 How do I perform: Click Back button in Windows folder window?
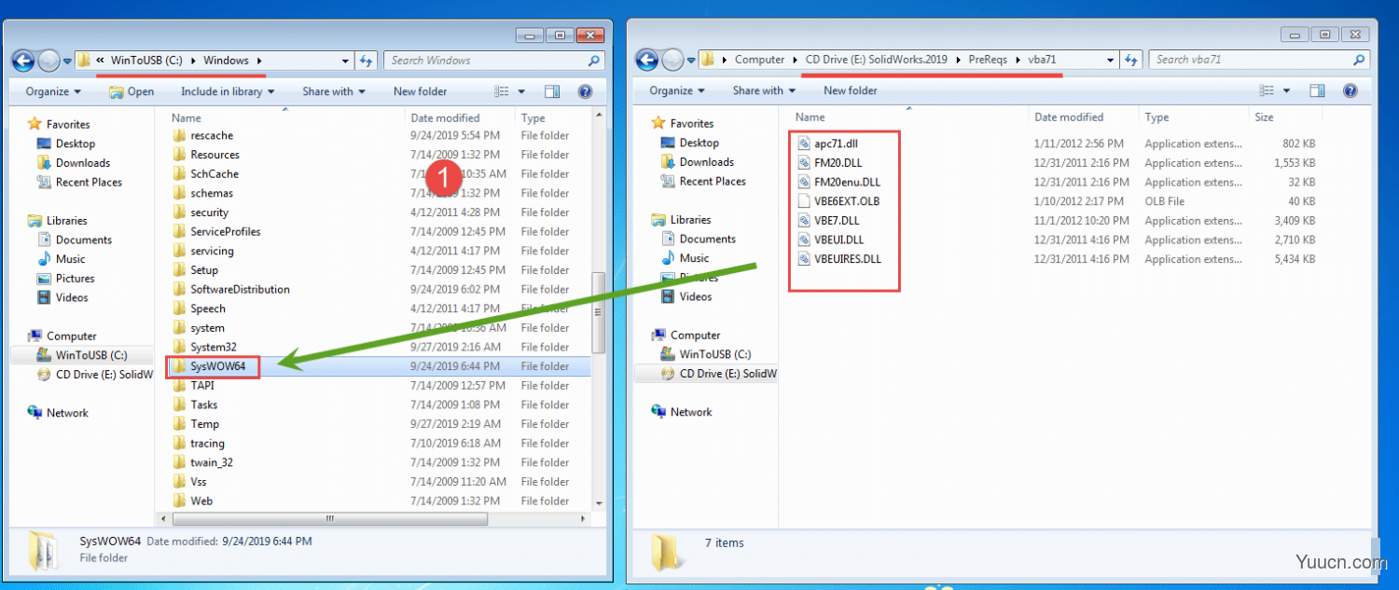pos(23,61)
